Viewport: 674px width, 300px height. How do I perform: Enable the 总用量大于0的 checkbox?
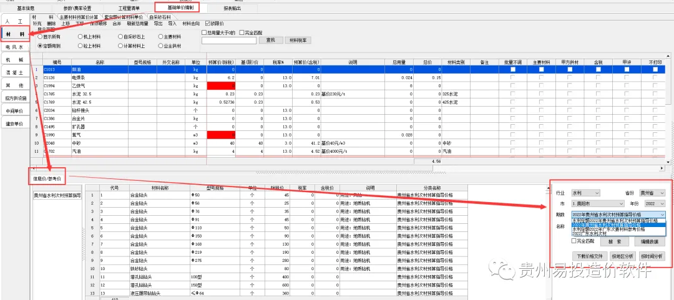(x=204, y=32)
